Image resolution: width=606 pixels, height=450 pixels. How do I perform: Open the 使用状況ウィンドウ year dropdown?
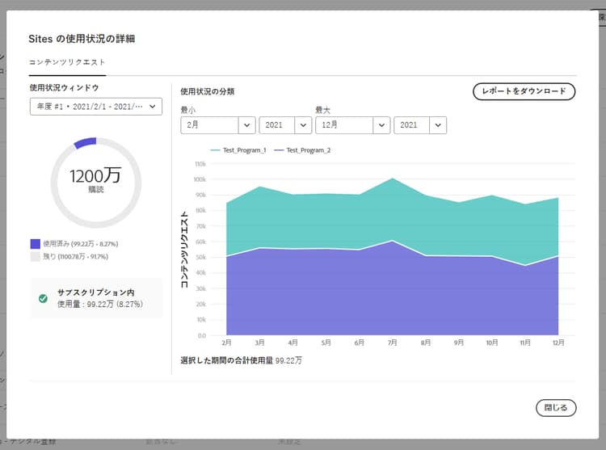pos(96,107)
